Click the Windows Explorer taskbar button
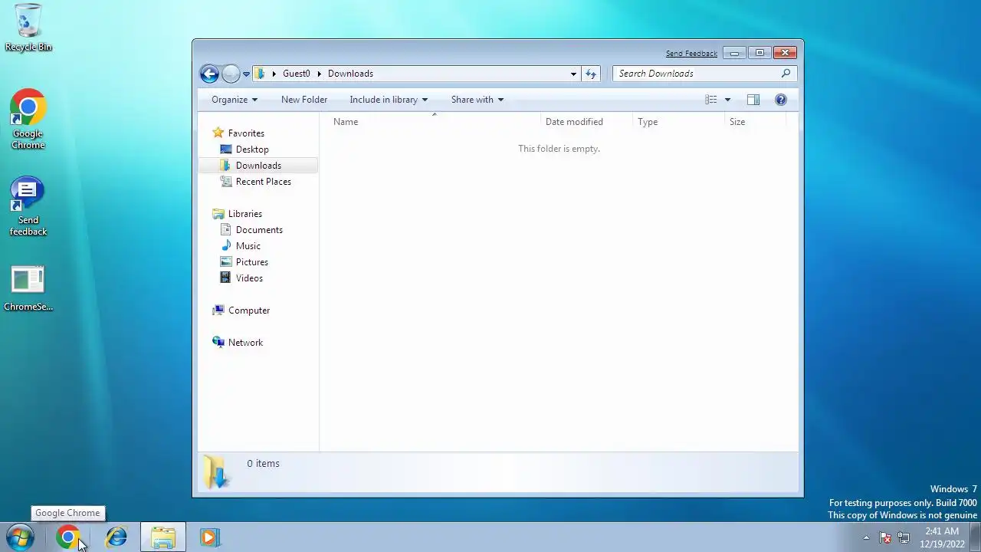Viewport: 981px width, 552px height. [x=163, y=537]
